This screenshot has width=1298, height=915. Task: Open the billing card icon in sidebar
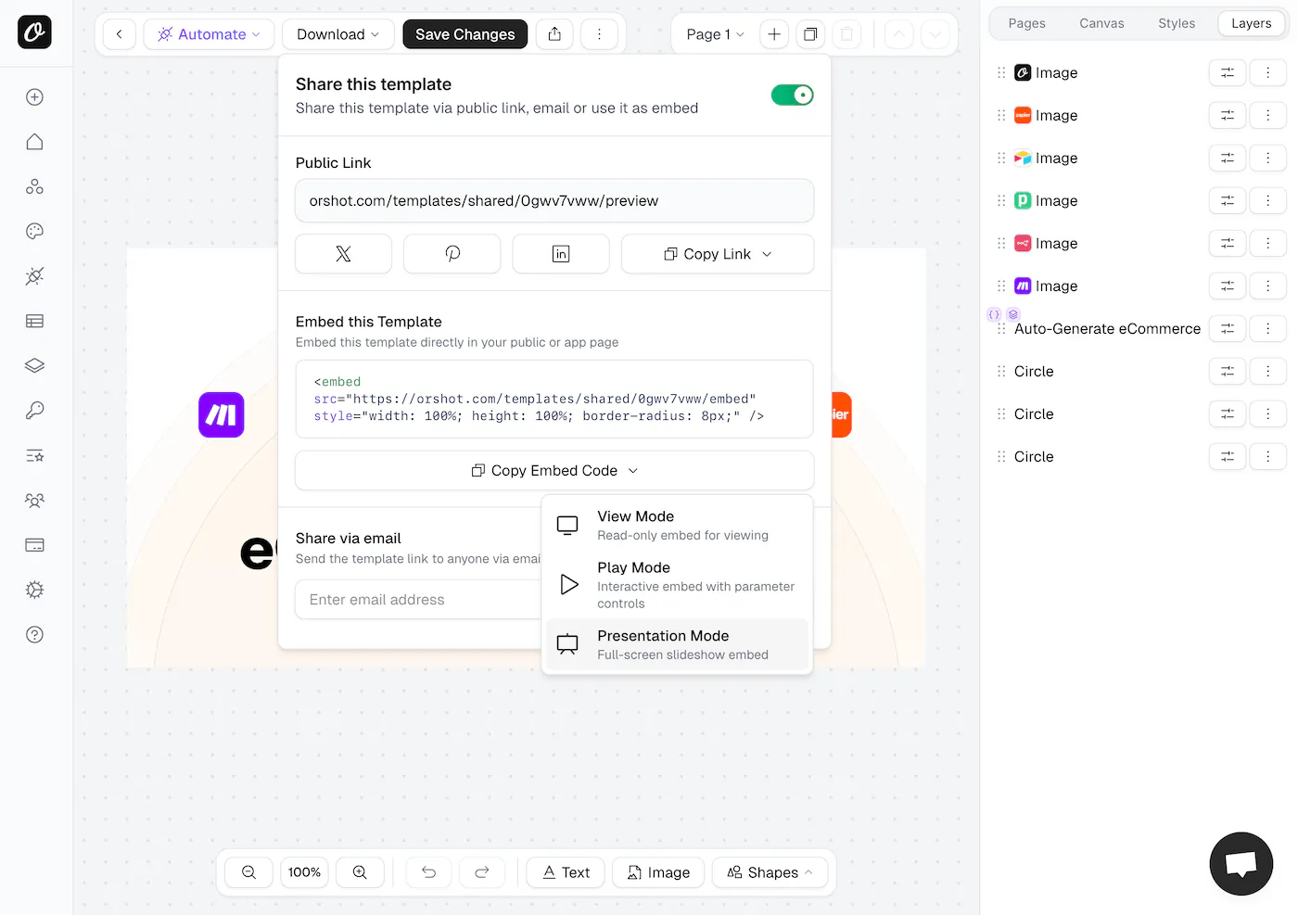tap(34, 545)
